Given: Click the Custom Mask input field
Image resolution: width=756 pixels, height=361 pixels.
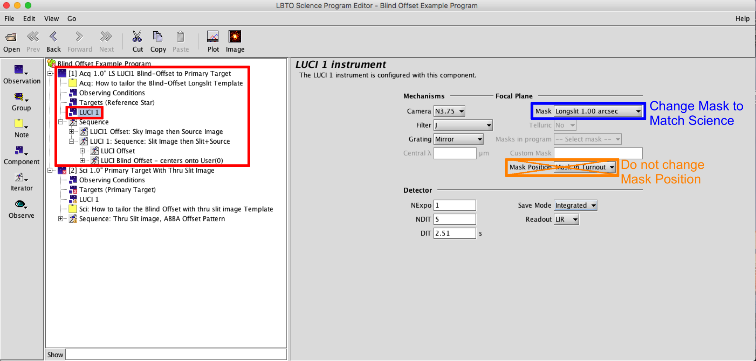Looking at the screenshot, I should (598, 153).
